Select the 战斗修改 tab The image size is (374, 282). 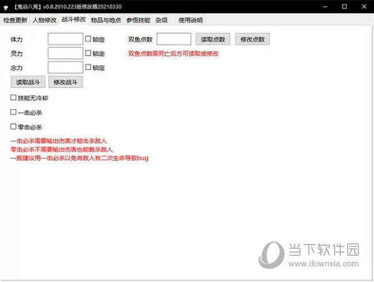74,19
